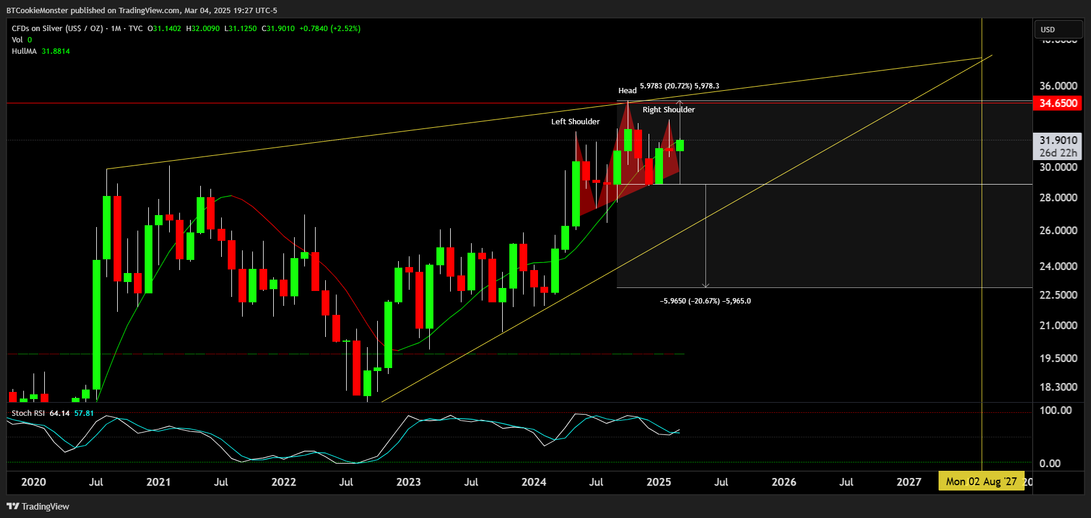Click the 28.0000 price axis label
Screen dimensions: 1091x518
[x=1058, y=198]
